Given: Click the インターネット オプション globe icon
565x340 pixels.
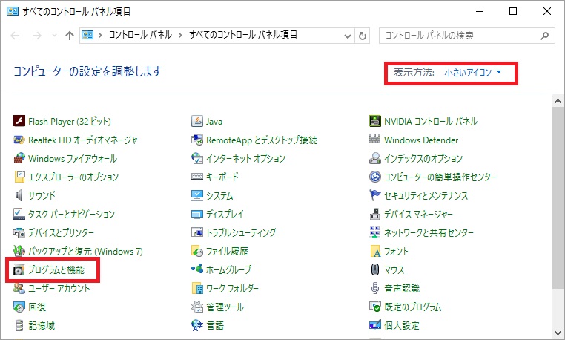Looking at the screenshot, I should 197,158.
